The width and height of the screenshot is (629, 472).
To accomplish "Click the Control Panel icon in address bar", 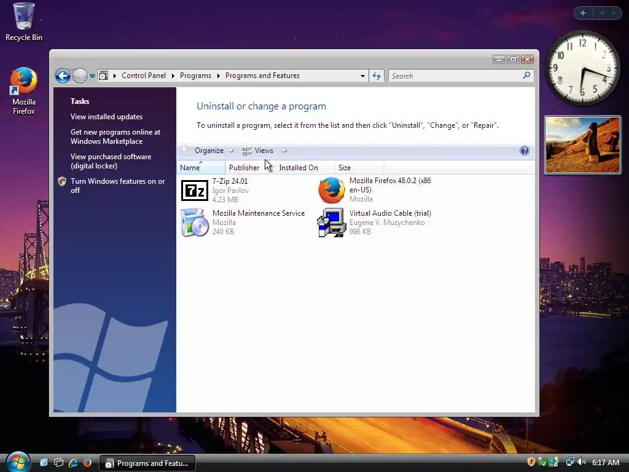I will click(103, 76).
